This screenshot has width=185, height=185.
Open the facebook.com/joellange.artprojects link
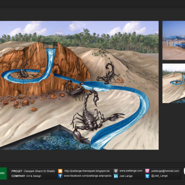click(88, 176)
